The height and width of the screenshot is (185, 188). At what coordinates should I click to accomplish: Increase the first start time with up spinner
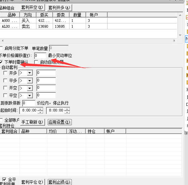click(x=40, y=109)
